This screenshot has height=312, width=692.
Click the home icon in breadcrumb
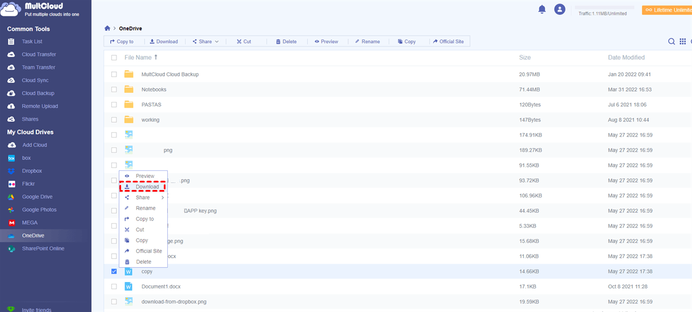pos(107,28)
